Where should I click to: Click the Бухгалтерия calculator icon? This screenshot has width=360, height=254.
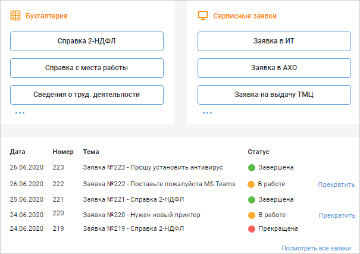tap(15, 15)
